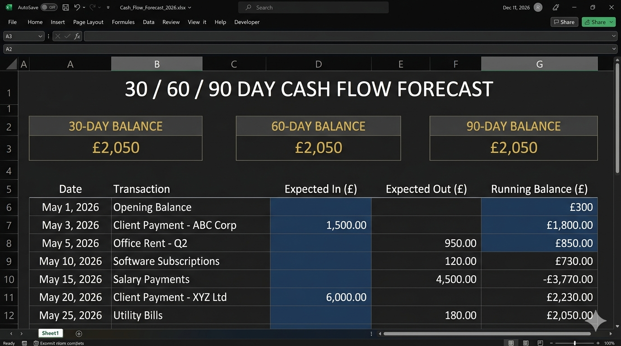Expand the Name Box dropdown arrow
621x346 pixels.
pyautogui.click(x=40, y=36)
